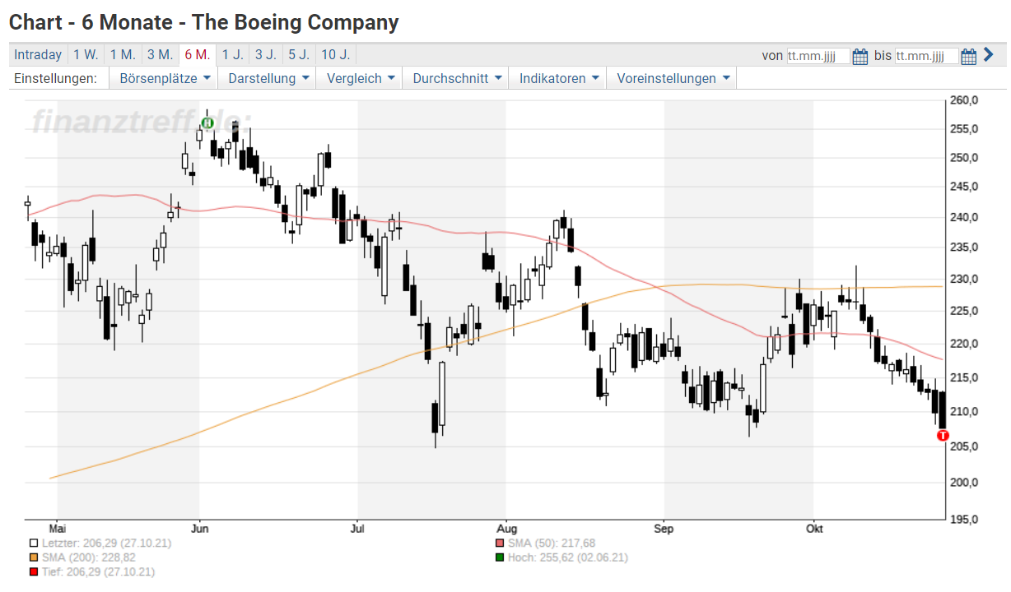Open the Darstellung dropdown
This screenshot has height=592, width=1011.
click(x=268, y=79)
